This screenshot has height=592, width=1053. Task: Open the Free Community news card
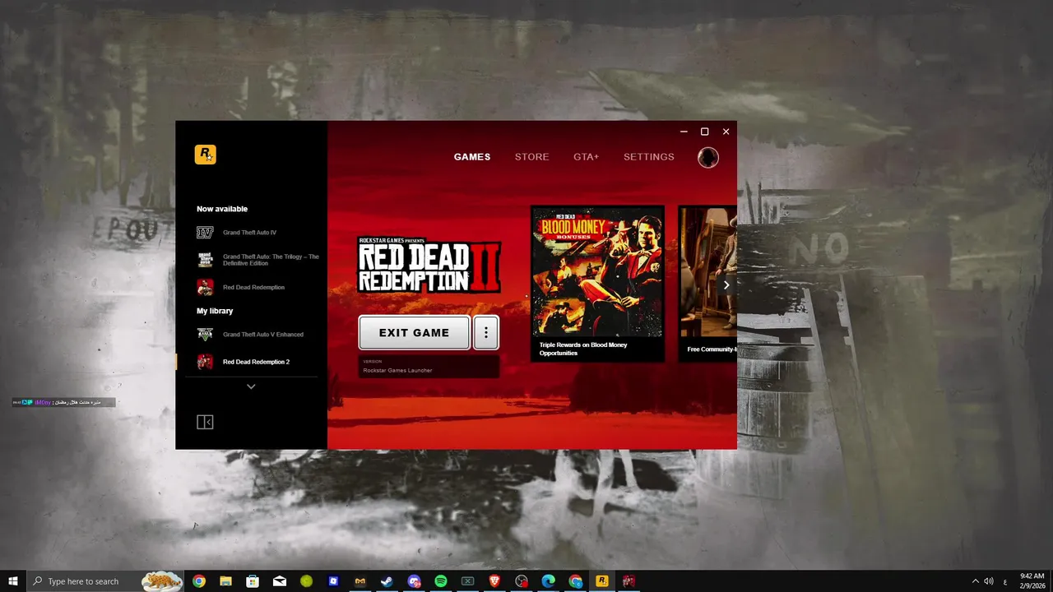pos(707,284)
